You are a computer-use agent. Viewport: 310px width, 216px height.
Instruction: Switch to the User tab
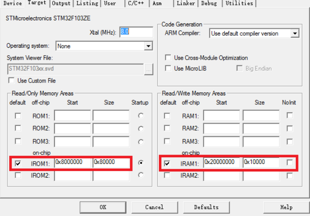pos(110,4)
